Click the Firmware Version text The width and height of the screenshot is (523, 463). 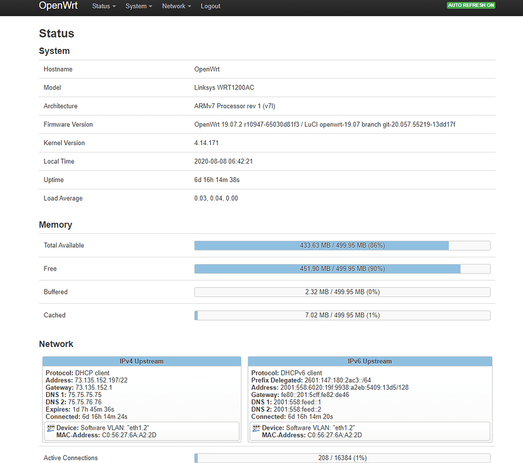click(x=325, y=124)
